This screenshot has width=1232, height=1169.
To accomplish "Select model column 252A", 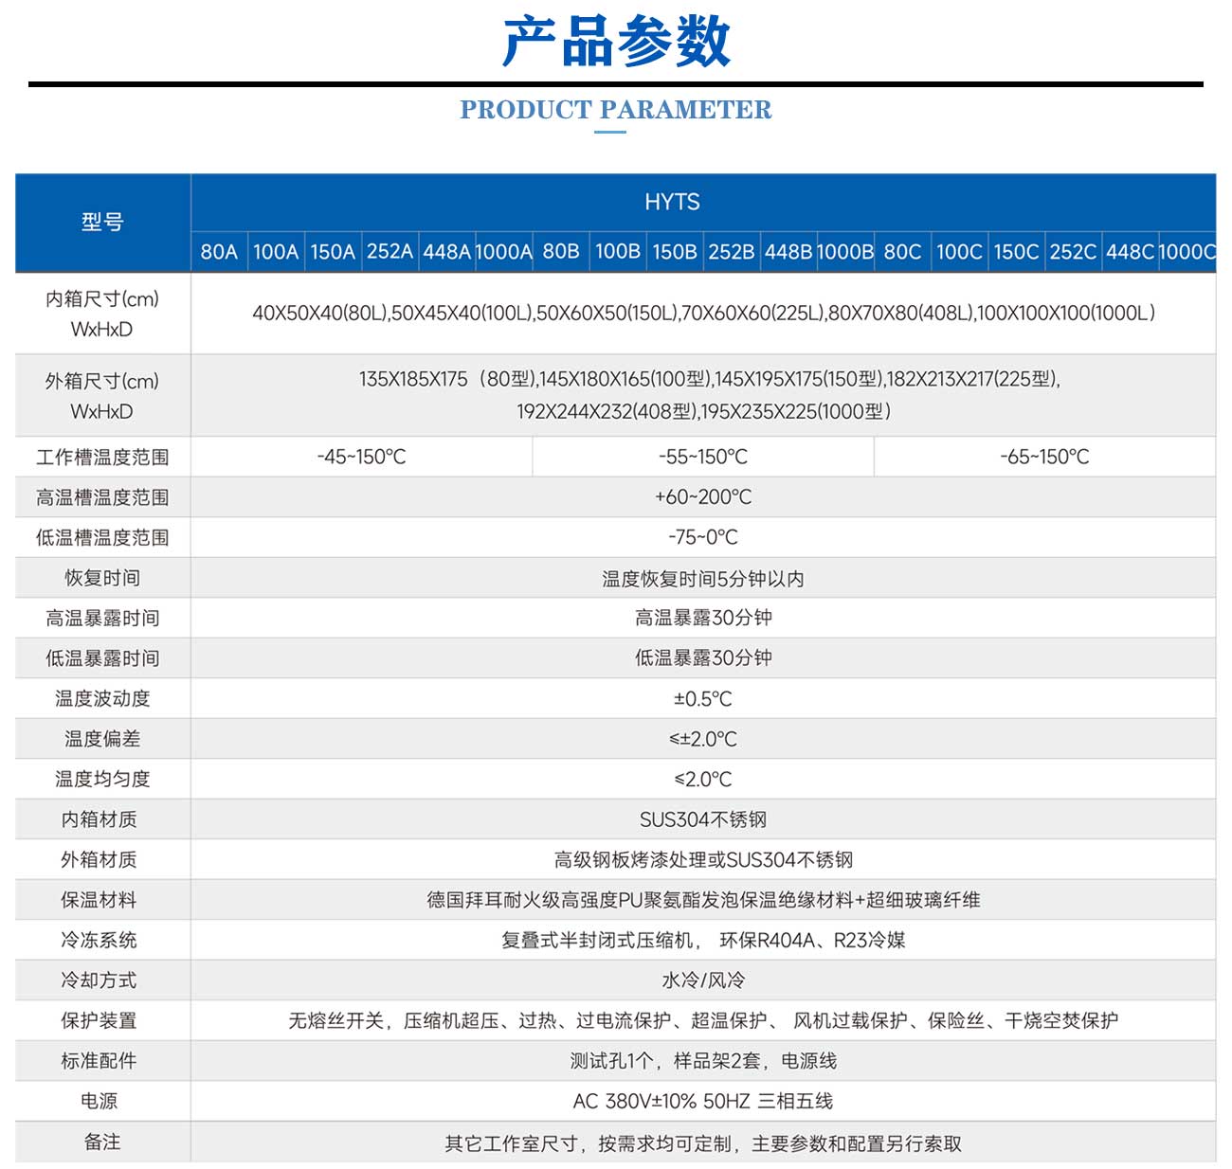I will (390, 252).
